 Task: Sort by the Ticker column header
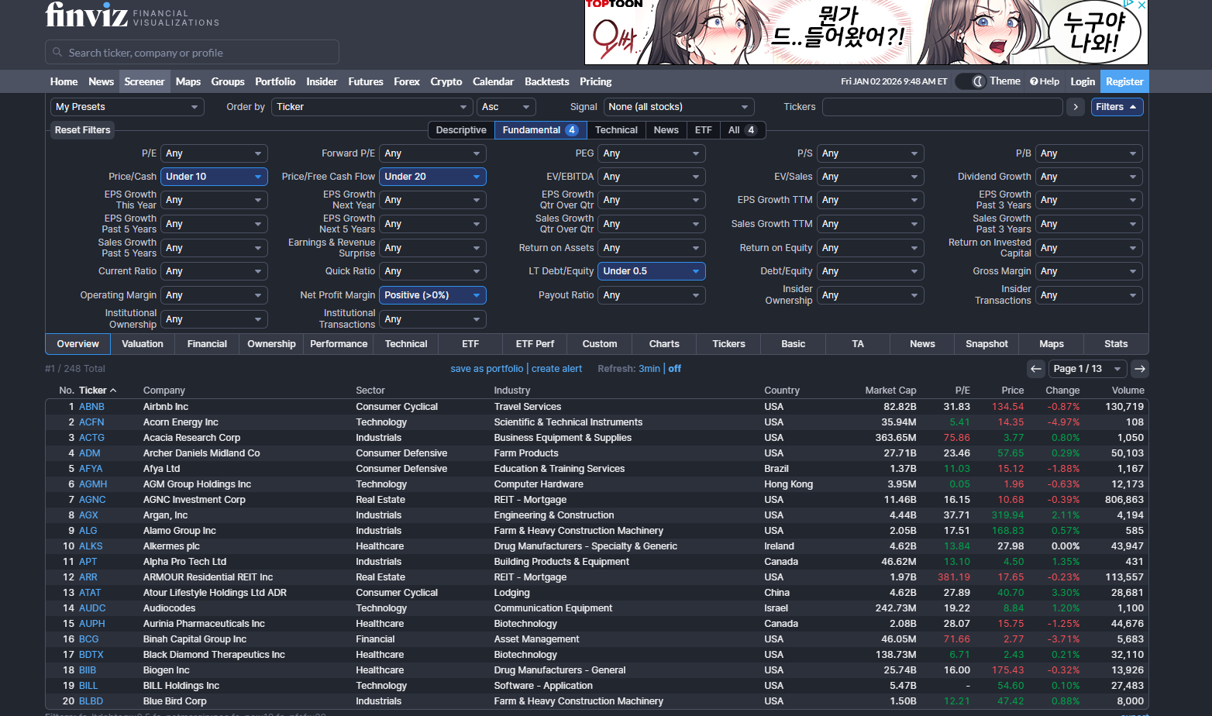(x=97, y=391)
